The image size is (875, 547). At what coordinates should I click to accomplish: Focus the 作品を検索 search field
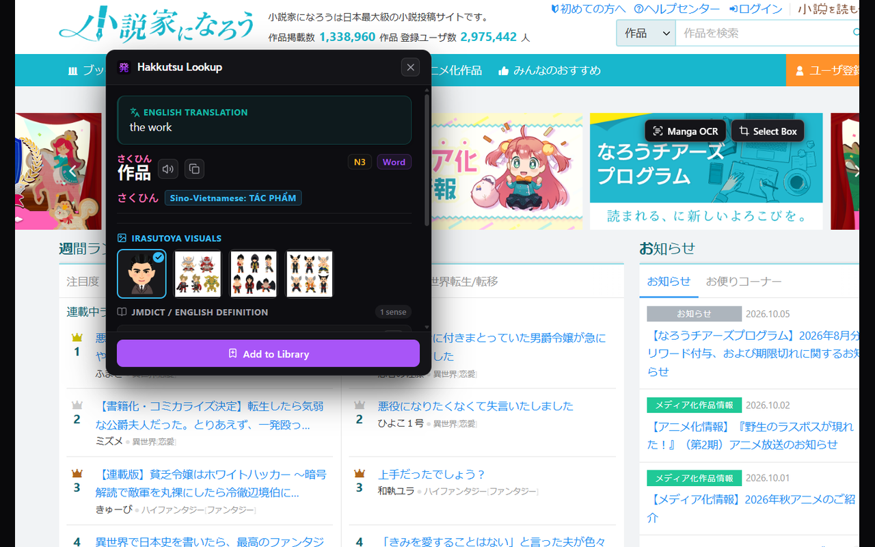(x=767, y=33)
